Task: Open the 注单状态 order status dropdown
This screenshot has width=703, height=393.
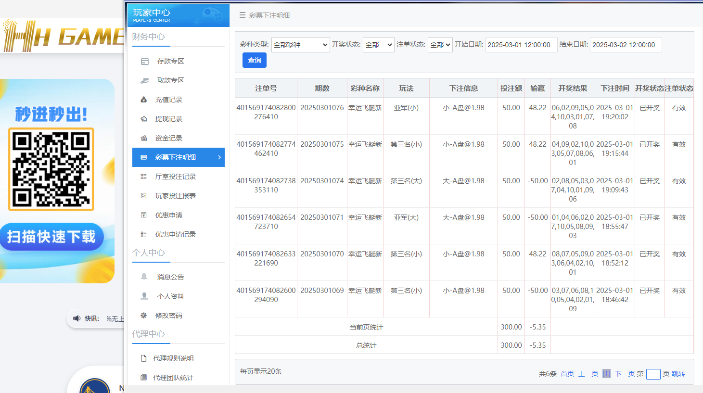Action: coord(440,44)
